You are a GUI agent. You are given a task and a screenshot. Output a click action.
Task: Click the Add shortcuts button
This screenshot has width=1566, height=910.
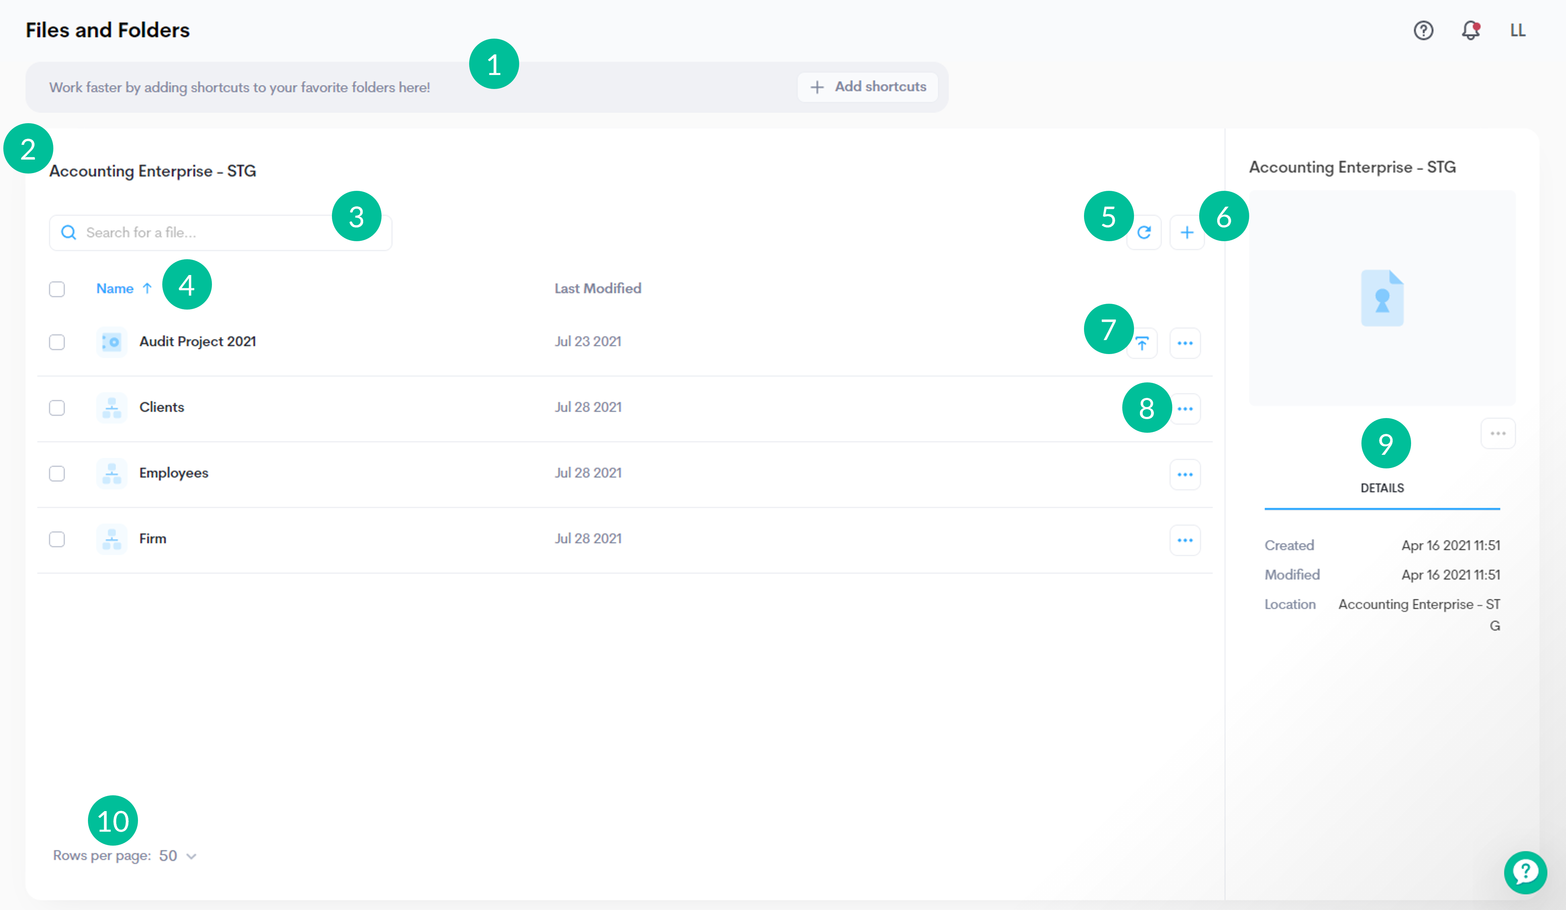click(868, 87)
